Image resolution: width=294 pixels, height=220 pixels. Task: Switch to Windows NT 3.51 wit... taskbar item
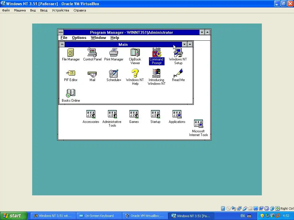[x=53, y=216]
